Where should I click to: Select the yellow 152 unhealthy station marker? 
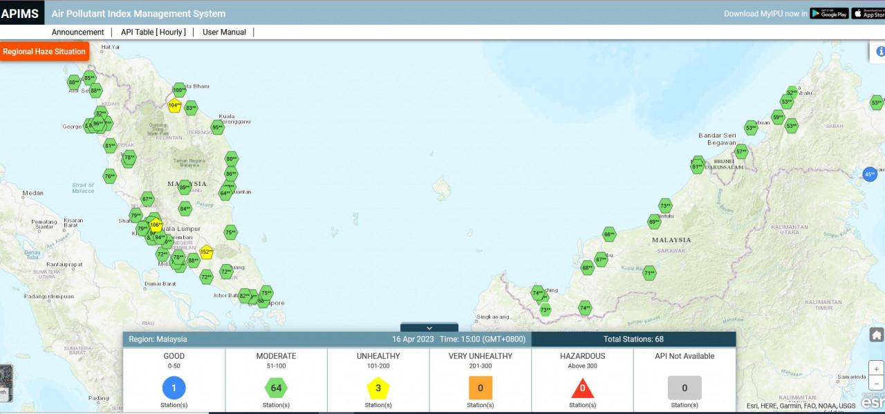click(x=206, y=252)
